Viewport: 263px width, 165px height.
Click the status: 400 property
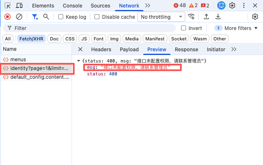pos(102,74)
